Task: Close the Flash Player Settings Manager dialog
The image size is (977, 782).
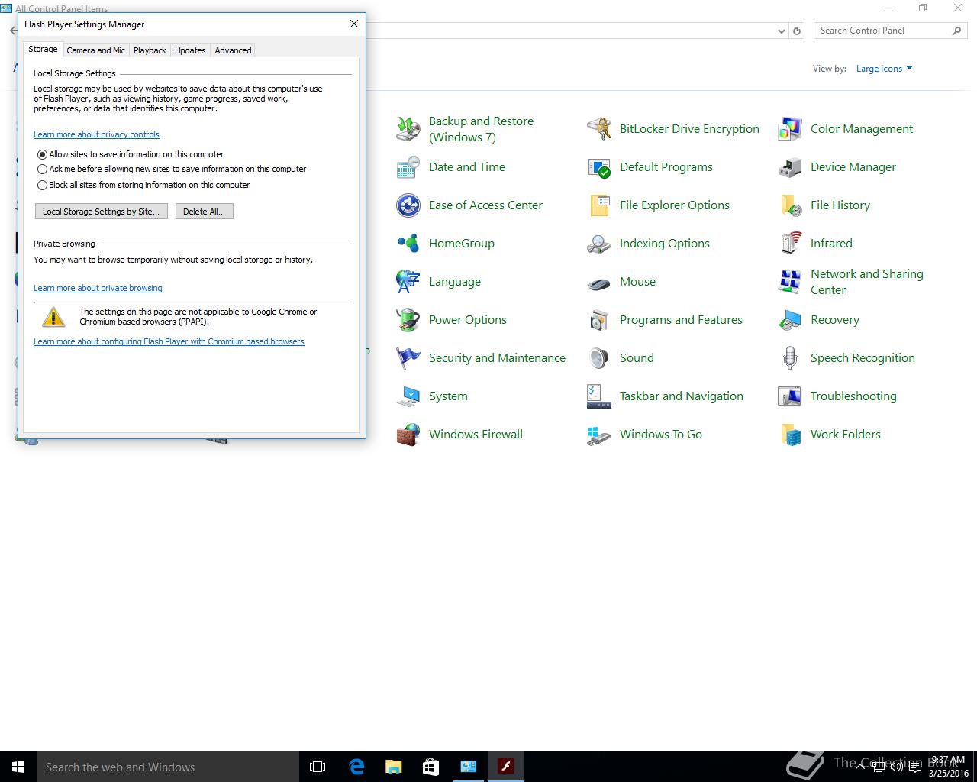Action: pos(354,24)
